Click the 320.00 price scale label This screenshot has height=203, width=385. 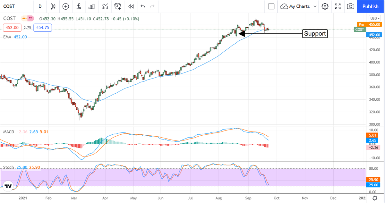tap(374, 112)
